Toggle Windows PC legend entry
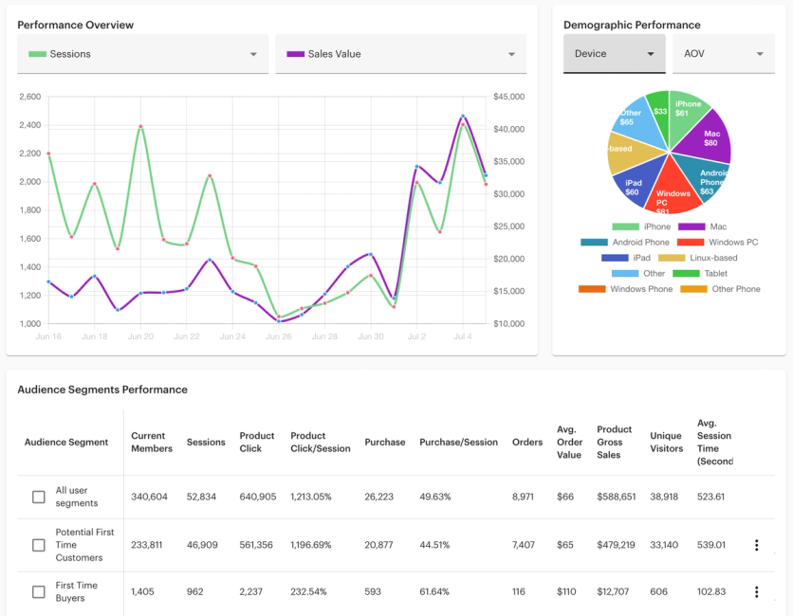The image size is (793, 616). tap(718, 243)
